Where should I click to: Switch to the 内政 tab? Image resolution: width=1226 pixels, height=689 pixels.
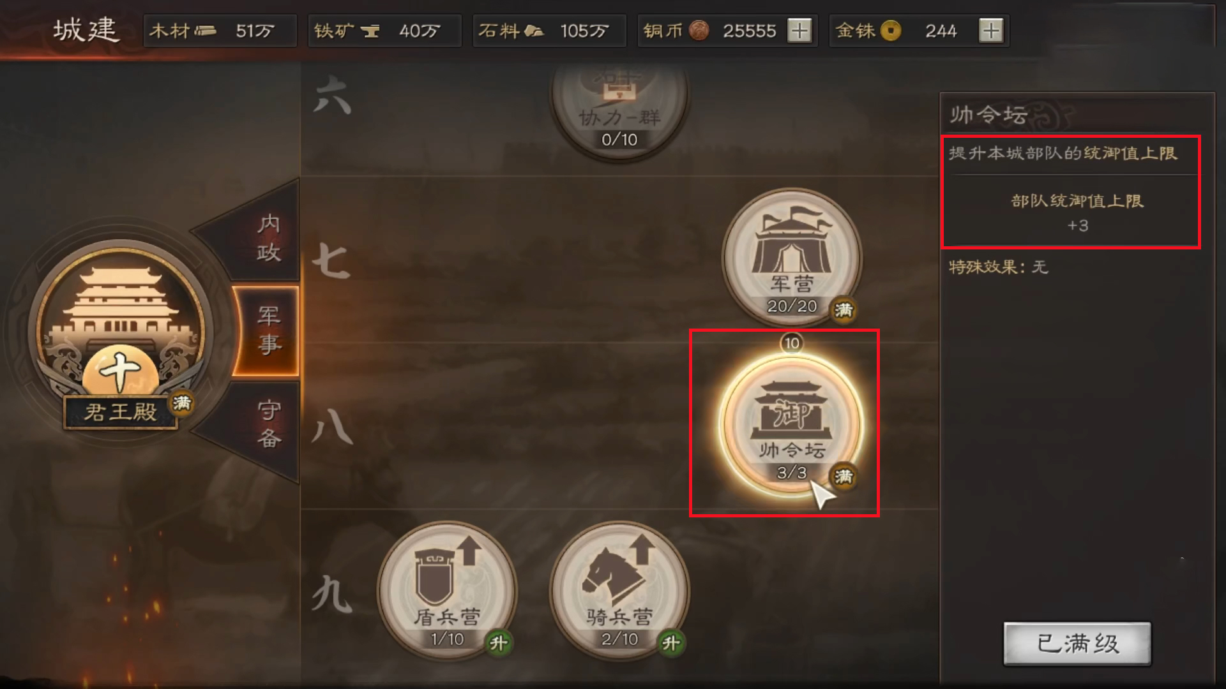click(x=269, y=238)
